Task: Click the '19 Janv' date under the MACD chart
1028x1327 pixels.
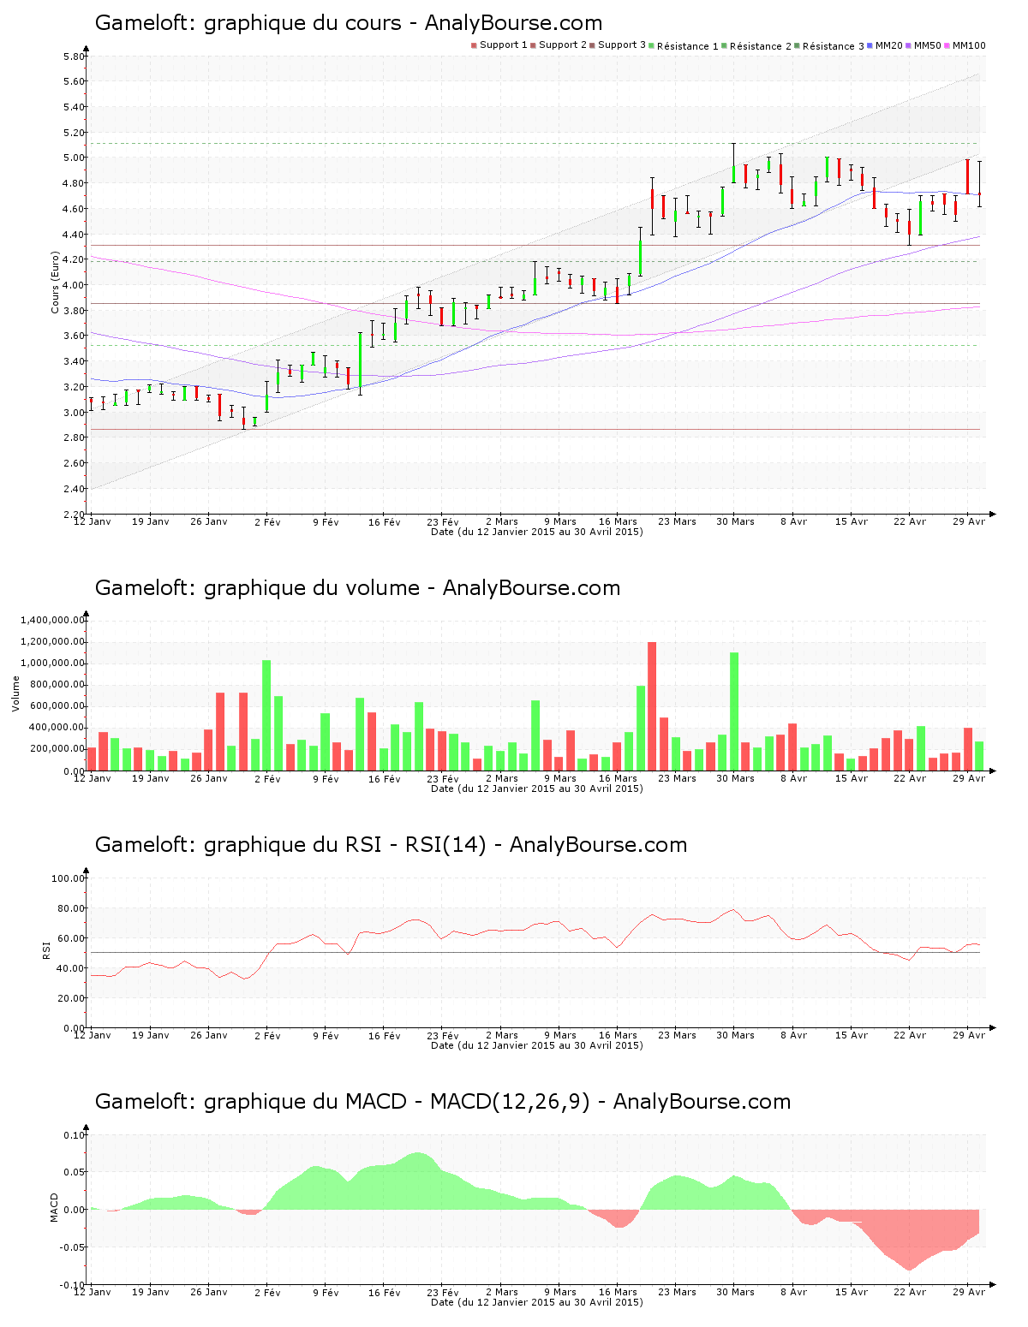Action: [151, 1293]
